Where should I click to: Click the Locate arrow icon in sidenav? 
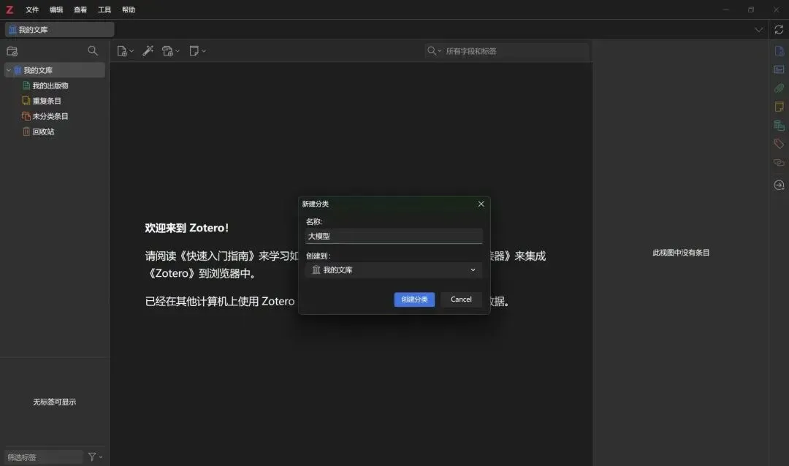click(779, 186)
